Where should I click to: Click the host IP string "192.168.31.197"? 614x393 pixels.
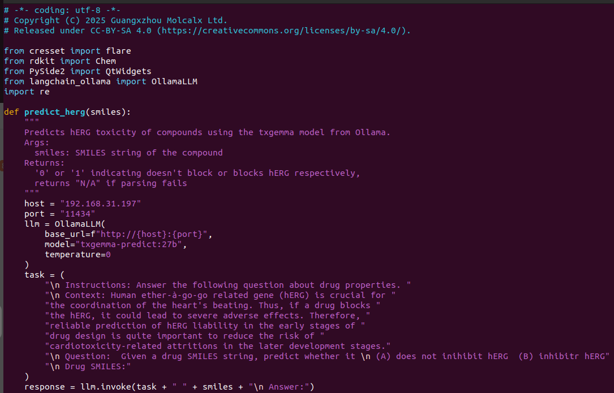point(101,204)
